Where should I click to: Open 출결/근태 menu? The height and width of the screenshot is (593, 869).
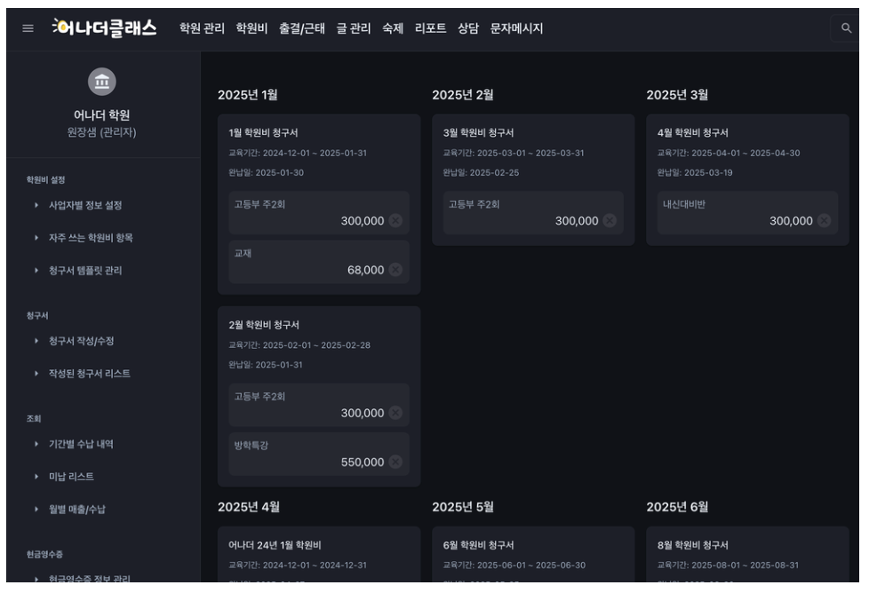click(302, 28)
